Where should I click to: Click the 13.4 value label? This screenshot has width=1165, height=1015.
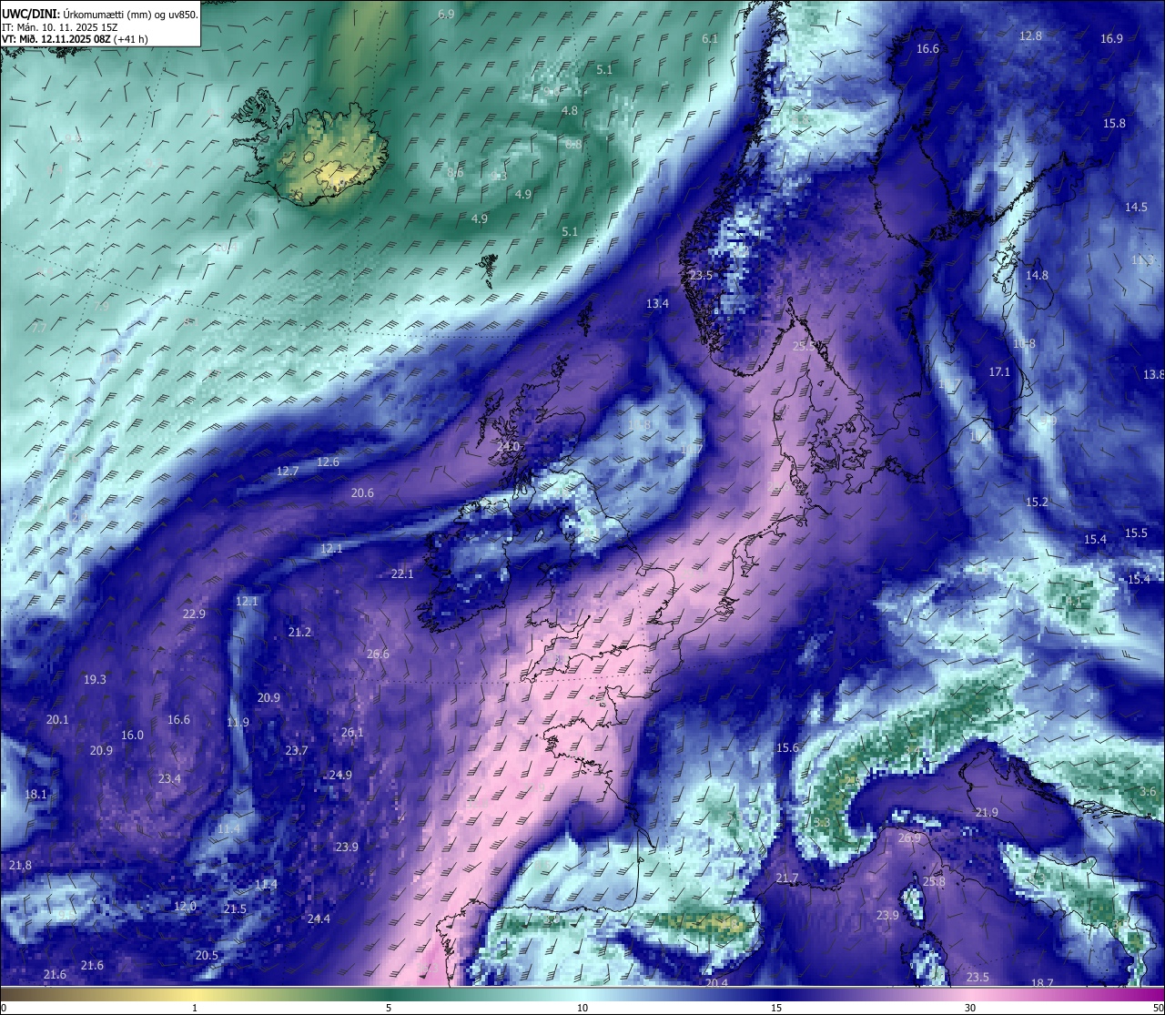coord(657,304)
